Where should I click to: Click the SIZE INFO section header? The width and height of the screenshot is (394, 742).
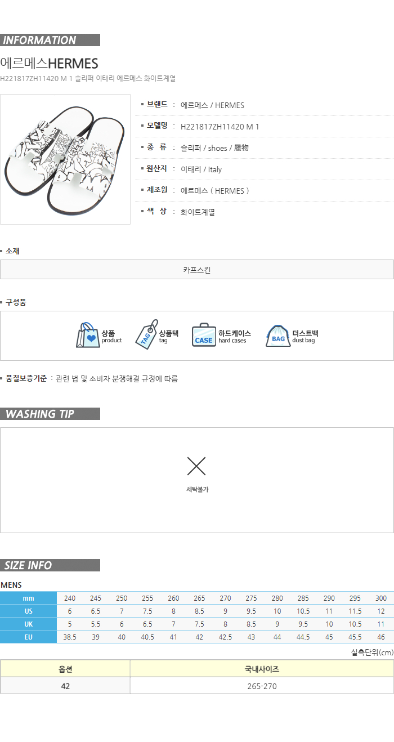tap(50, 565)
